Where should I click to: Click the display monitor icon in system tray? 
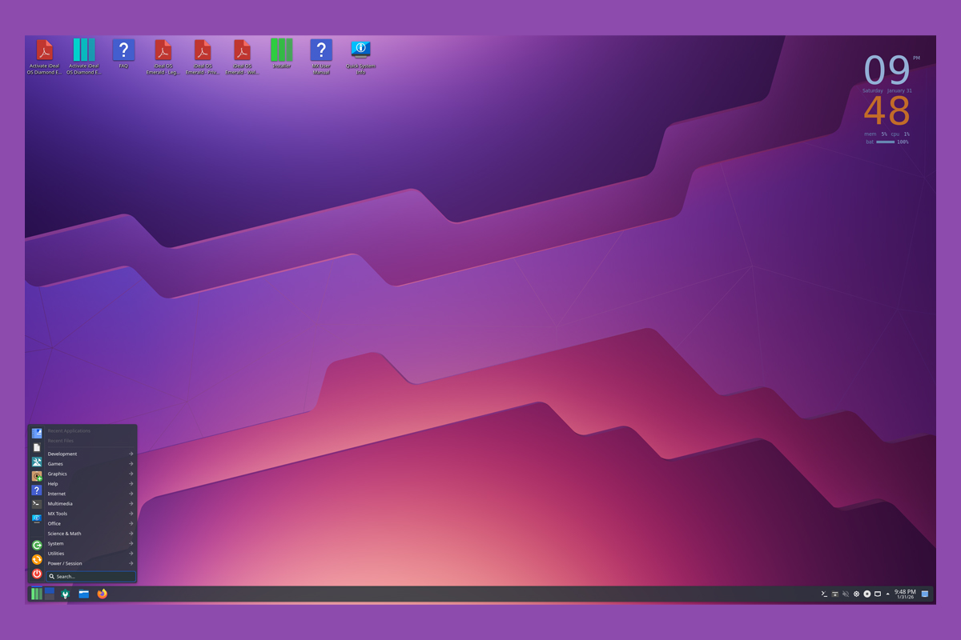pos(877,594)
